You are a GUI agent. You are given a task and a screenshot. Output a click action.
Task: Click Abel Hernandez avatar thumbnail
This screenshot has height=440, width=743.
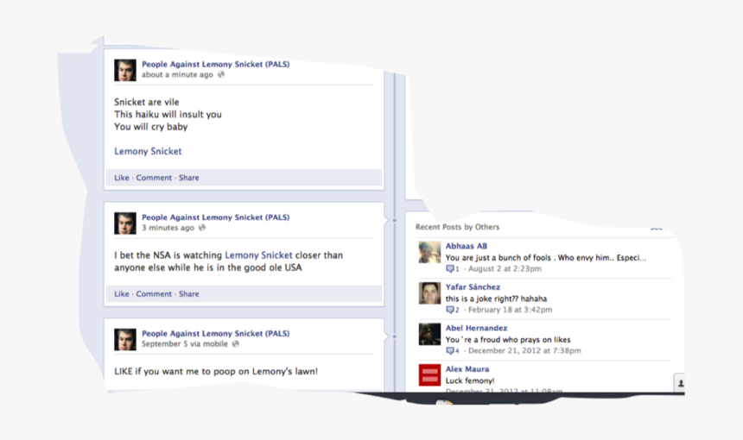[x=429, y=334]
